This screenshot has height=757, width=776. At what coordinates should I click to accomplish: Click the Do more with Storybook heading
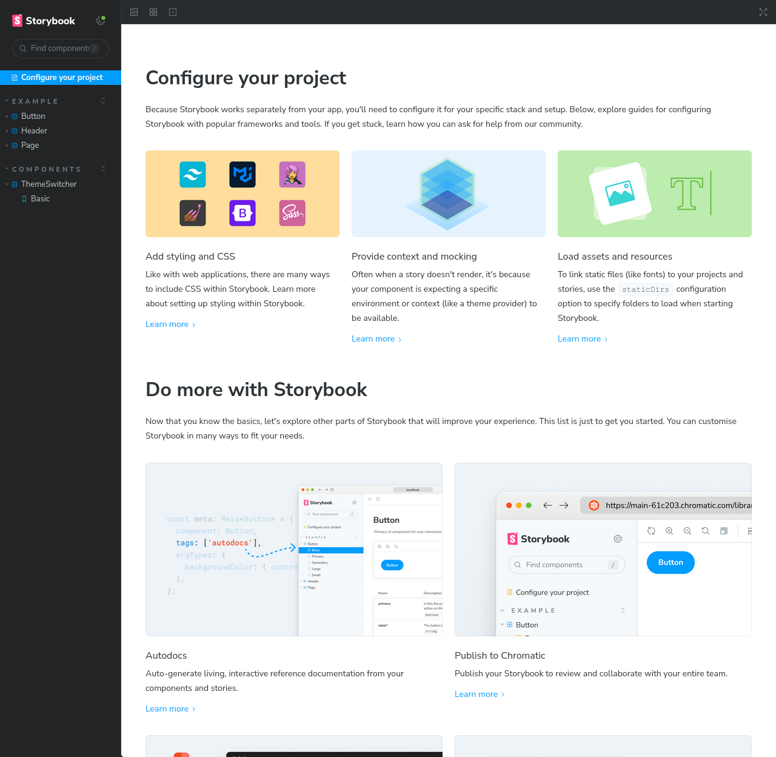256,389
